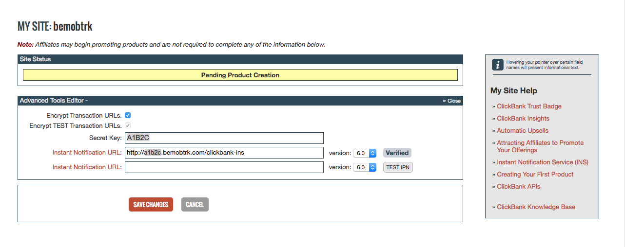Click the TEST IPN button
This screenshot has height=247, width=625.
click(398, 167)
